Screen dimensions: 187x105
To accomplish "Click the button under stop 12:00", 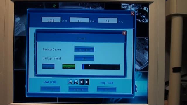I will click(x=106, y=90).
